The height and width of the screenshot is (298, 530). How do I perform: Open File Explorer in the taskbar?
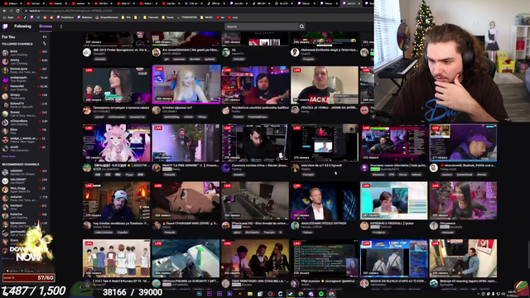coord(250,294)
